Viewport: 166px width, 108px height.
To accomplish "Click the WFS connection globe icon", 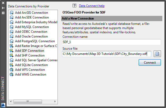I will pyautogui.click(x=12, y=70).
